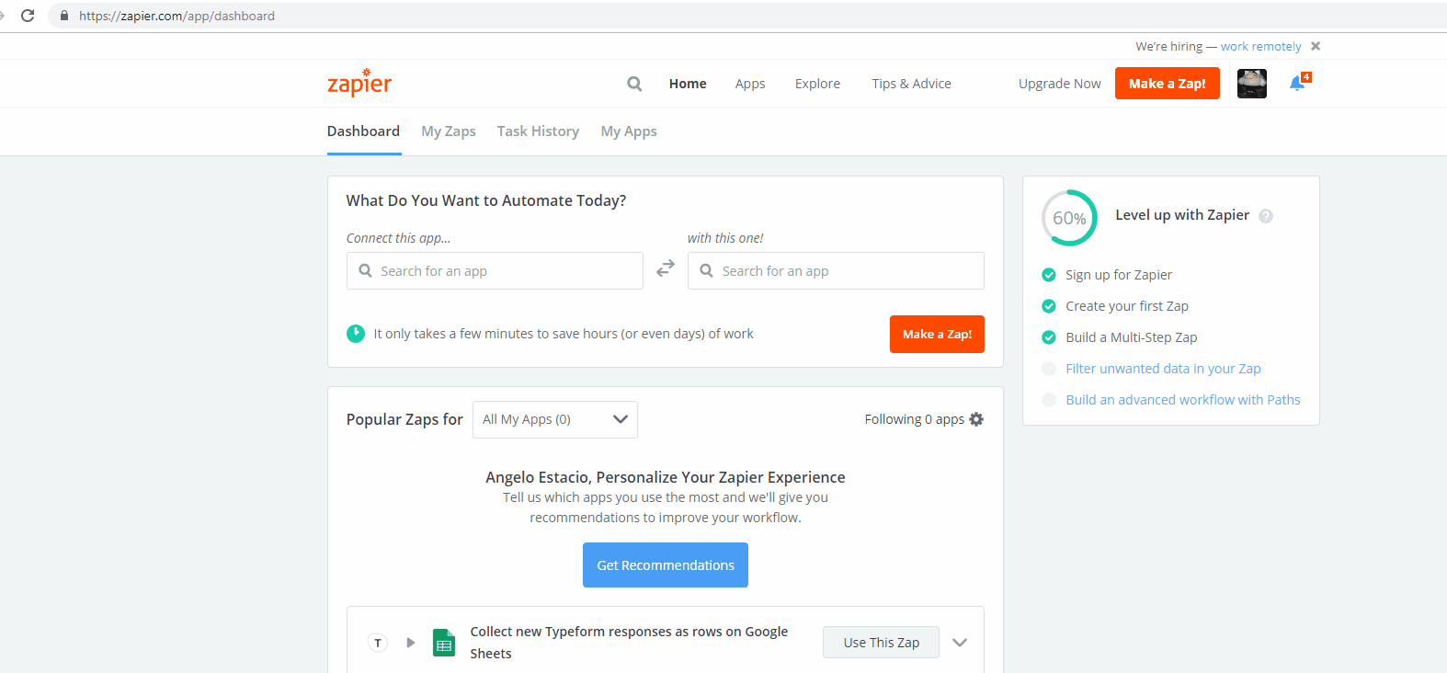Click Upgrade Now link

pos(1060,84)
